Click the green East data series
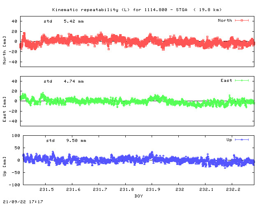This screenshot has width=263, height=204. 137,101
